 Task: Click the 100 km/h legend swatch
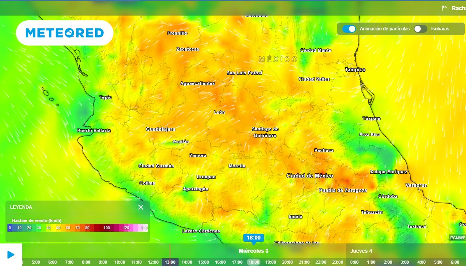coord(106,228)
